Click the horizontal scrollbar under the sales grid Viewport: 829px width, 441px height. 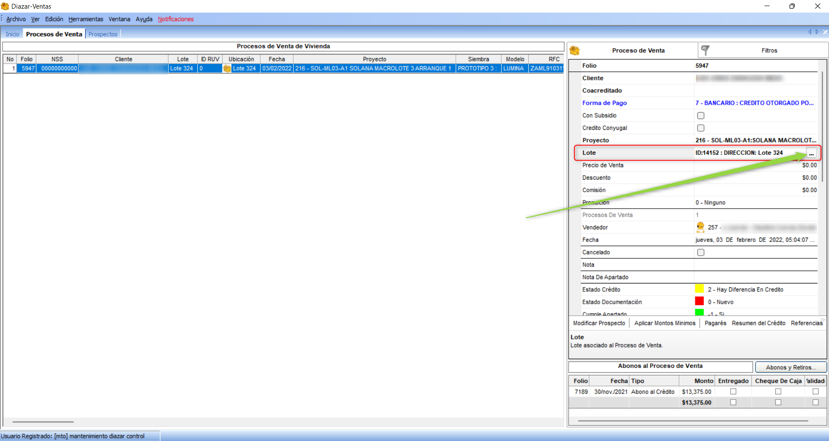click(x=43, y=422)
